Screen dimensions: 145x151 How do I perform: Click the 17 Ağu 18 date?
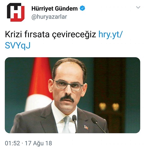tap(38, 143)
